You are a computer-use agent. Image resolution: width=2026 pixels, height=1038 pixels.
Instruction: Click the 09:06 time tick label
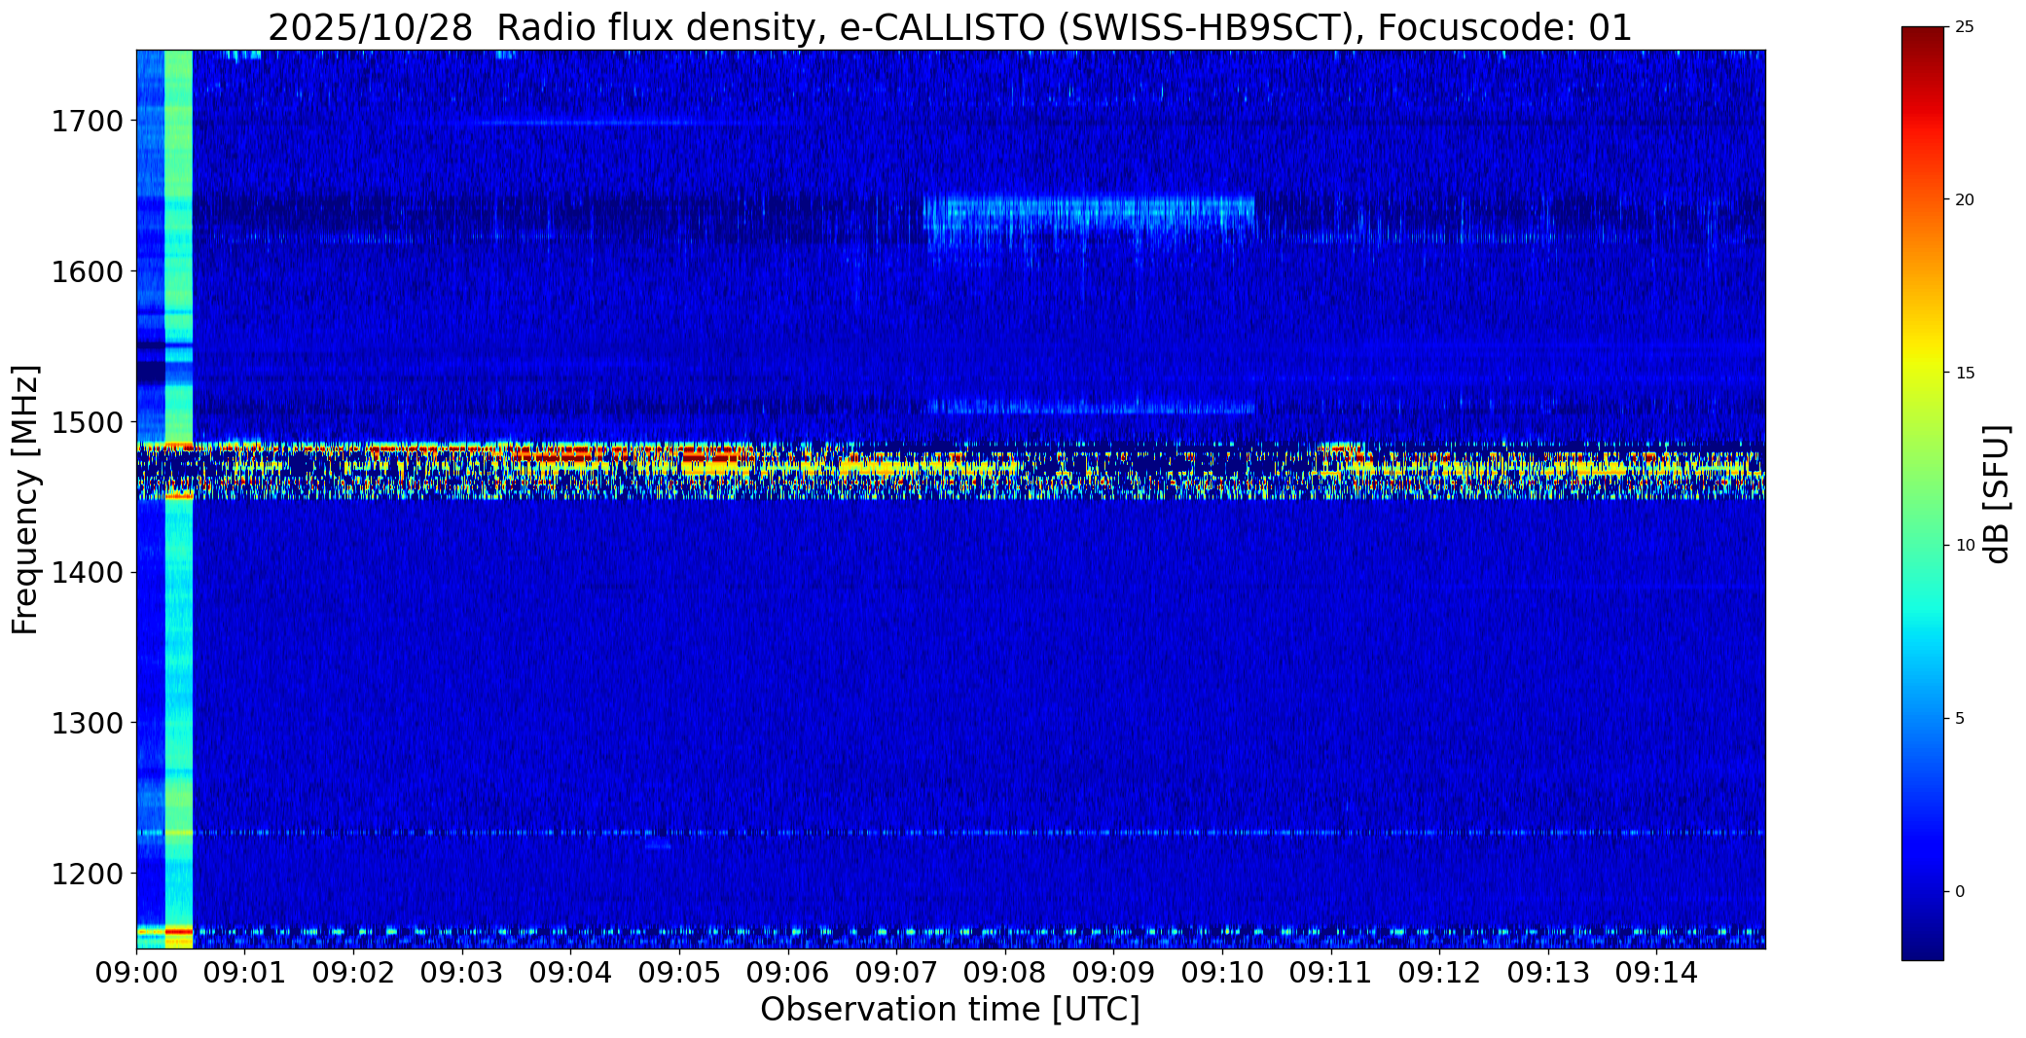point(788,972)
